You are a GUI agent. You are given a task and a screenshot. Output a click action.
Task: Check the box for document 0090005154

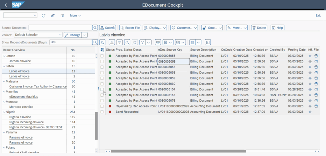coord(102,90)
